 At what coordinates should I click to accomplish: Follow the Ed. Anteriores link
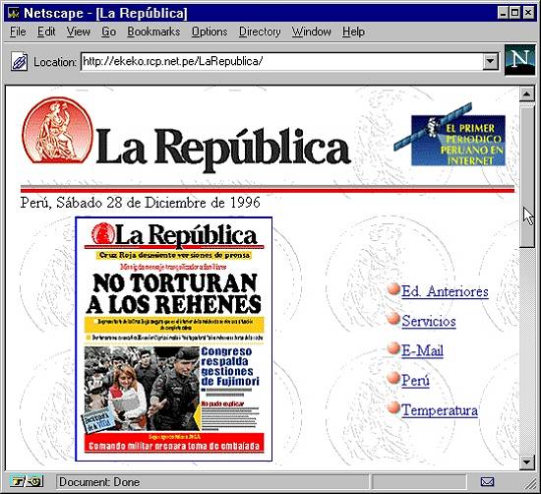[445, 291]
